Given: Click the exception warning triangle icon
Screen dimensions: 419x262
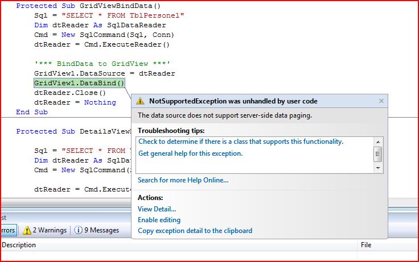Looking at the screenshot, I should [x=141, y=101].
